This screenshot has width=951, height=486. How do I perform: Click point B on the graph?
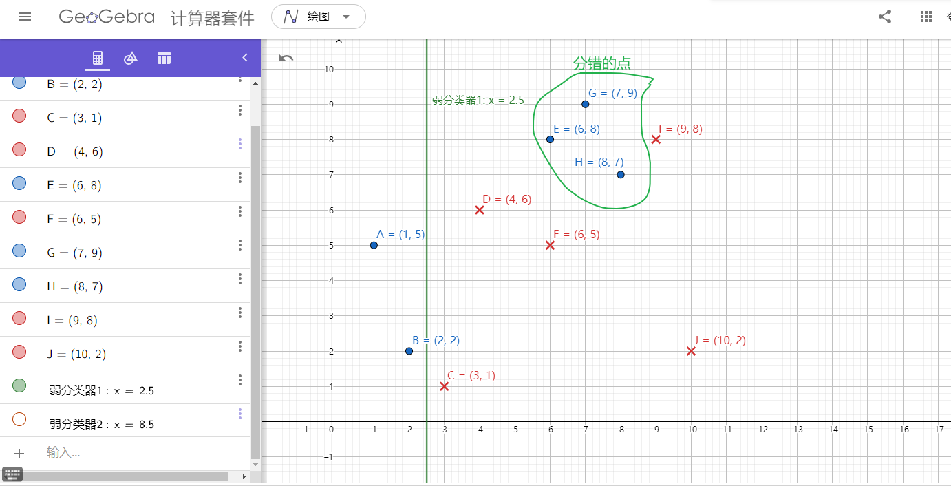[409, 351]
